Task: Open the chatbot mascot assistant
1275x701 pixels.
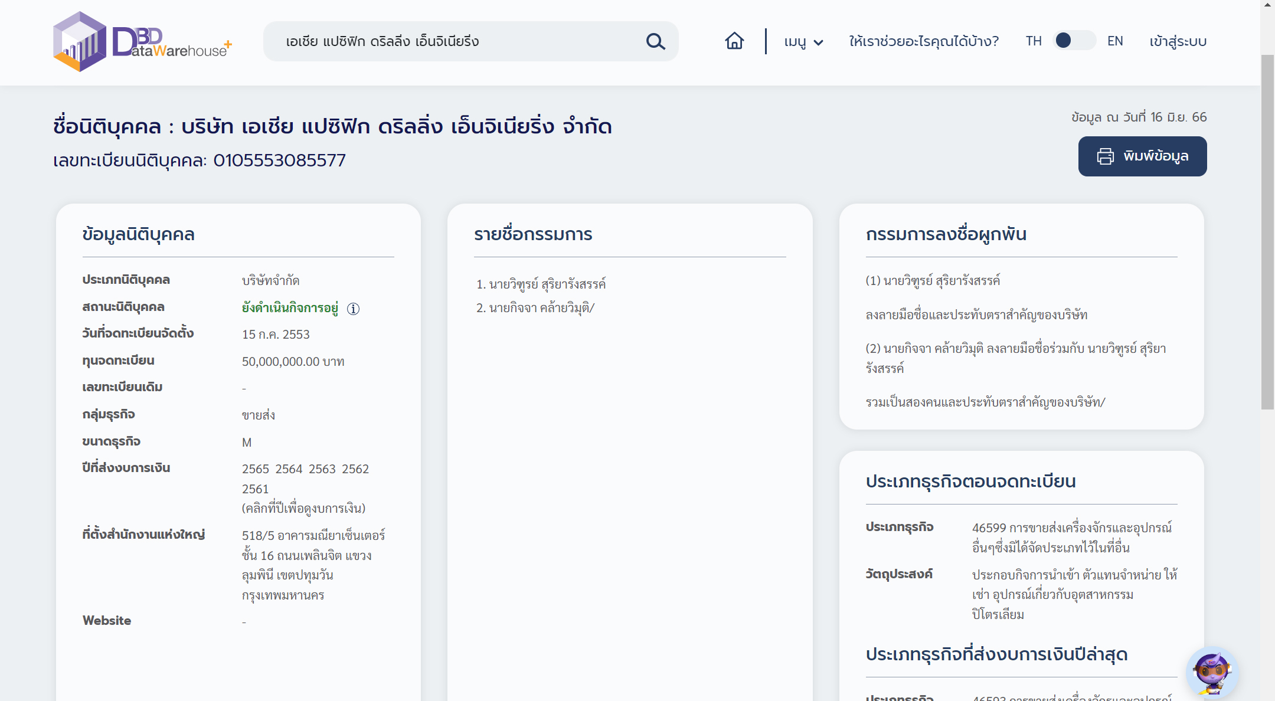Action: [x=1211, y=671]
